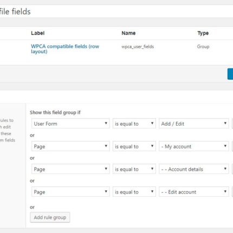Open Page dropdown in Account details row
Viewport: 233px width, 233px height.
70,169
